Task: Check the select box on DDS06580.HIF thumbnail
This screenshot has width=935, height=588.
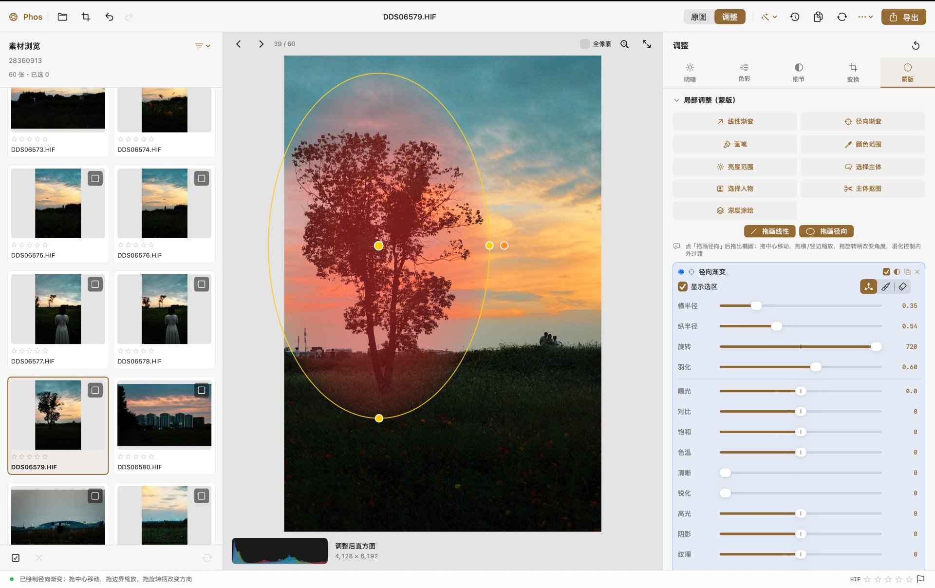Action: point(201,390)
